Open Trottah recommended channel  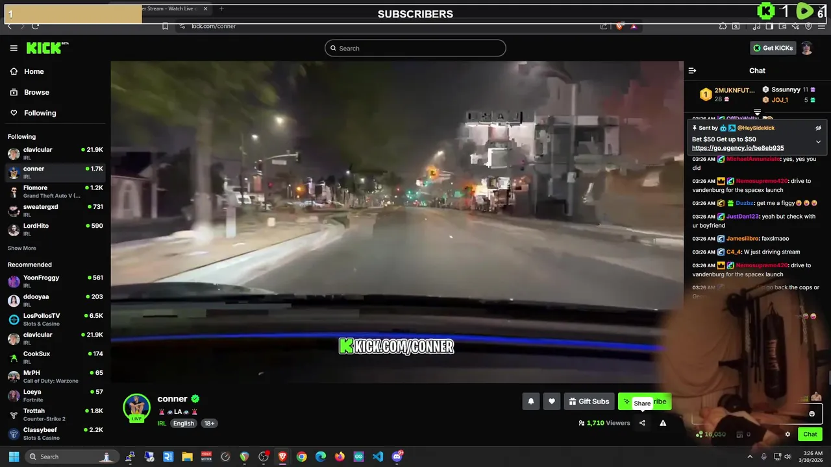[55, 414]
